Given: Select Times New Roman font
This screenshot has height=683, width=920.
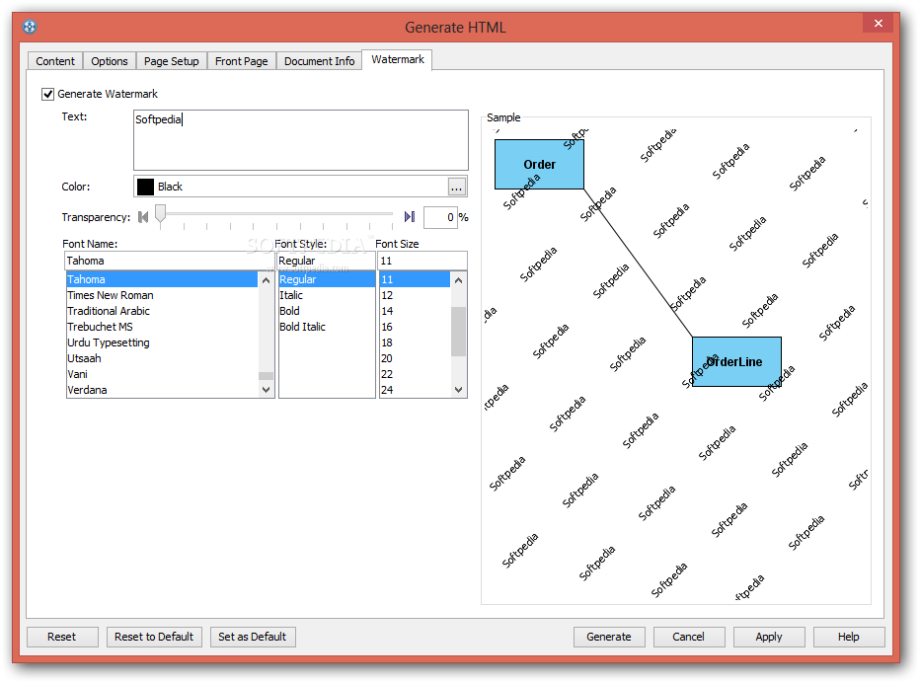Looking at the screenshot, I should (162, 295).
